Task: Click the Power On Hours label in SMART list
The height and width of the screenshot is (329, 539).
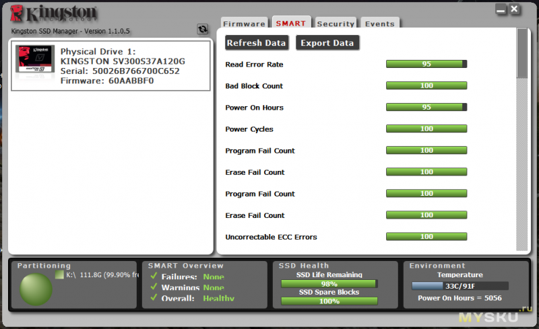Action: point(255,108)
